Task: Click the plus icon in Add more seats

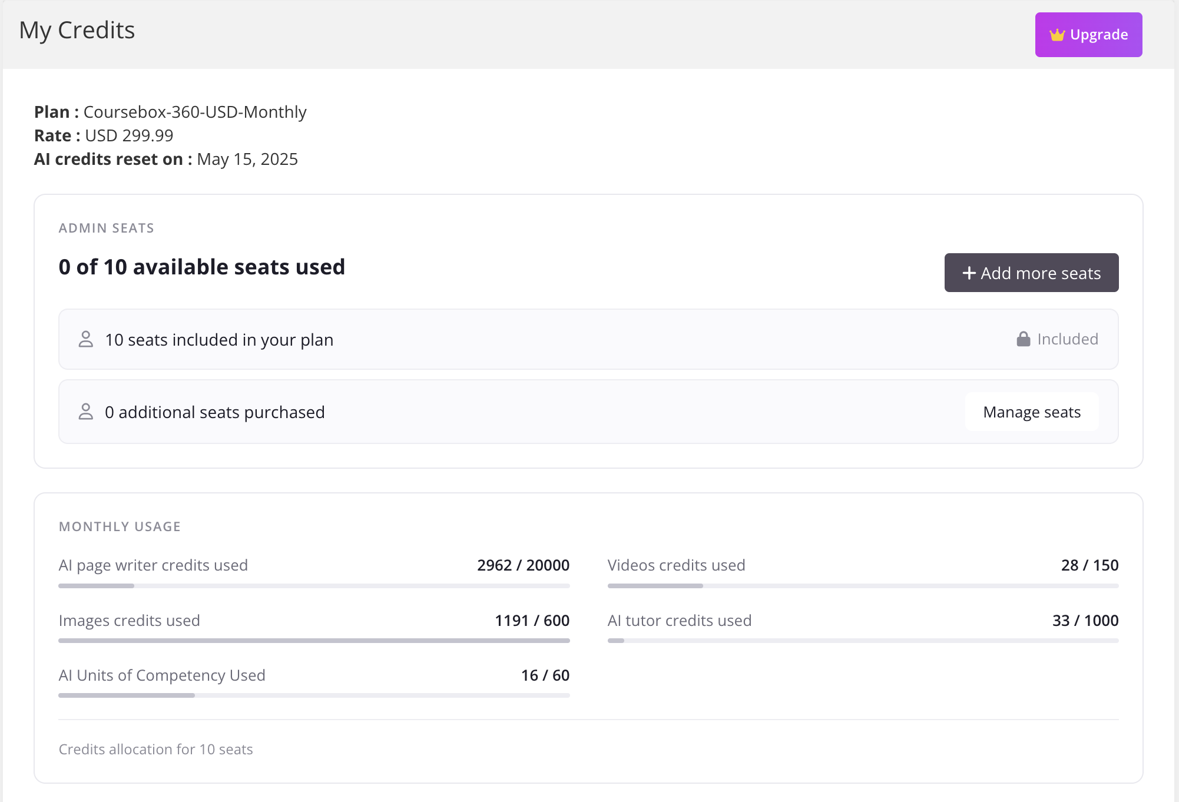Action: click(969, 273)
